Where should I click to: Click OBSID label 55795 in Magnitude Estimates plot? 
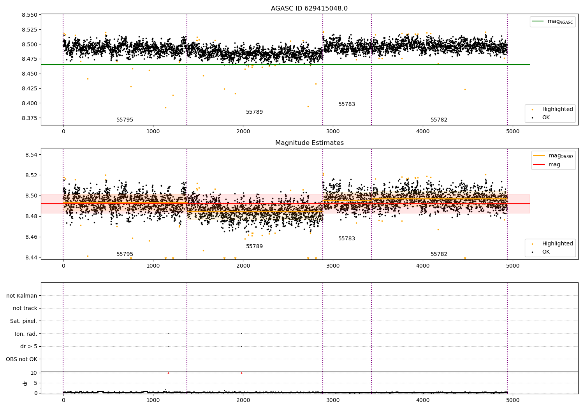click(125, 254)
